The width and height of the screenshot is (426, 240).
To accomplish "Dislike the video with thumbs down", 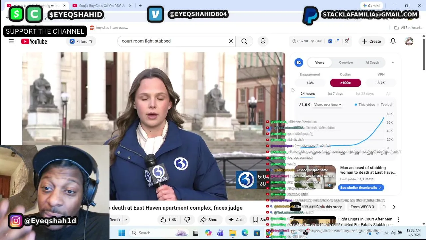I will pyautogui.click(x=187, y=220).
